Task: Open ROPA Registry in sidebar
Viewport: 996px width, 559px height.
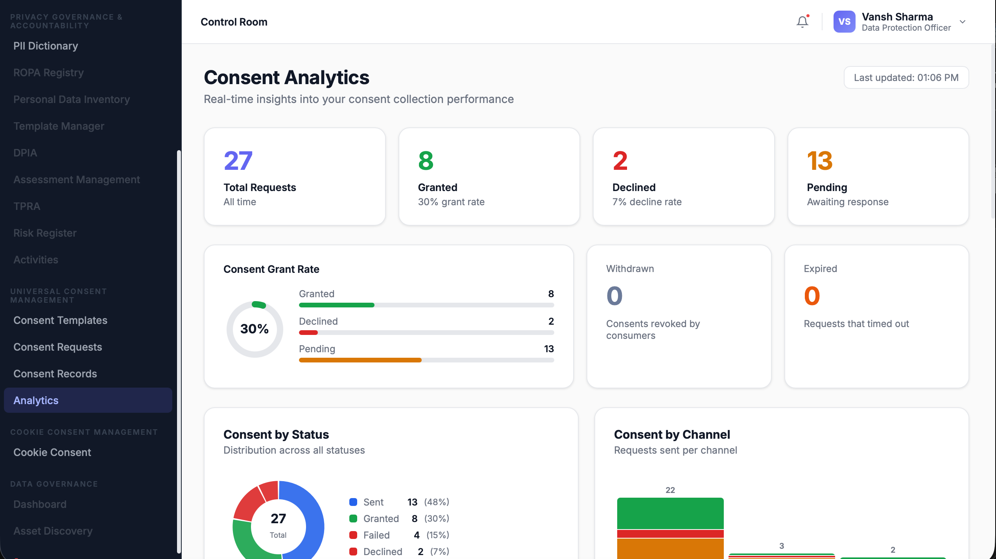Action: (x=48, y=73)
